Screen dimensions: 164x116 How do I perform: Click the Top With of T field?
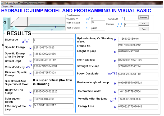point(131,19)
